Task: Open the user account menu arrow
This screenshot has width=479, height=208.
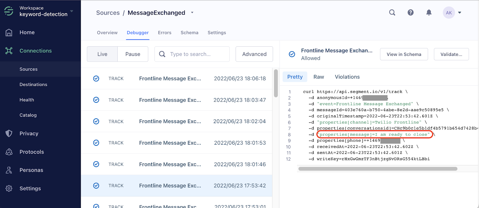Action: click(460, 13)
